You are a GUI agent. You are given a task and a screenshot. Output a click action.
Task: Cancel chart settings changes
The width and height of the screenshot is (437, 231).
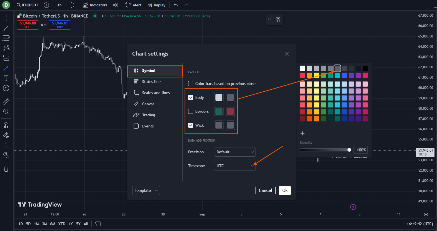point(265,190)
